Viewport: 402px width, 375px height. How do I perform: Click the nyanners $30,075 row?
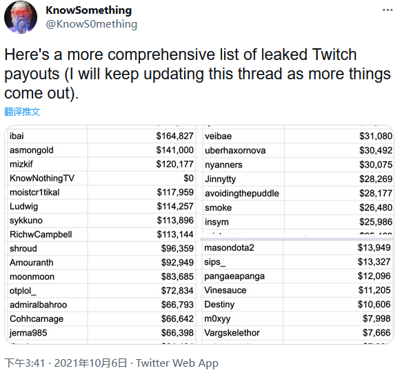click(298, 165)
